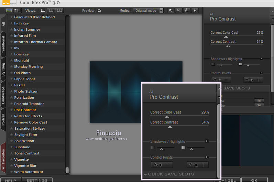Open the Modes Original Image dropdown

pos(149,11)
